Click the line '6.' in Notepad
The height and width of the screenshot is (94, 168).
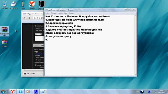(x=47, y=39)
